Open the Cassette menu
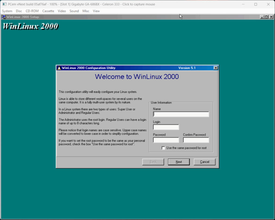This screenshot has width=275, height=220. 48,11
